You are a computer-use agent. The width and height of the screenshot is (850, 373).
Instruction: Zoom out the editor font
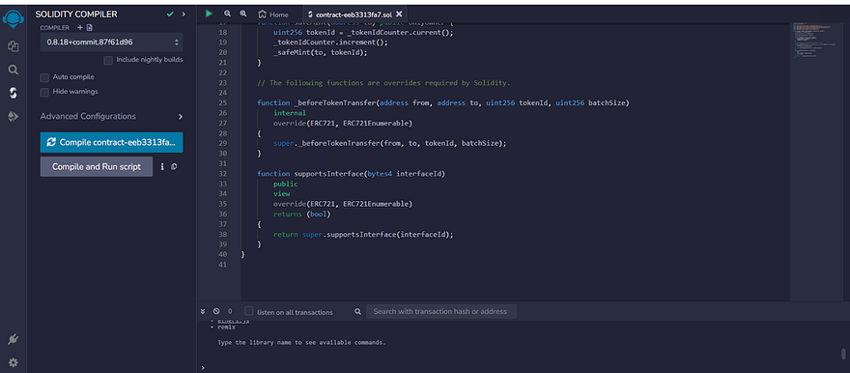click(x=227, y=14)
